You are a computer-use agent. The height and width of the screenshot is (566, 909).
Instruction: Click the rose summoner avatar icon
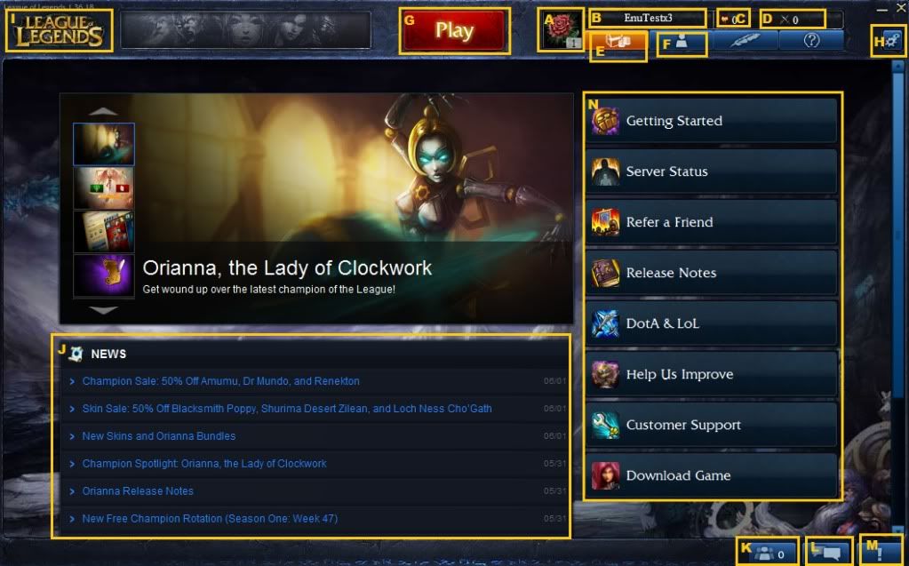coord(561,30)
